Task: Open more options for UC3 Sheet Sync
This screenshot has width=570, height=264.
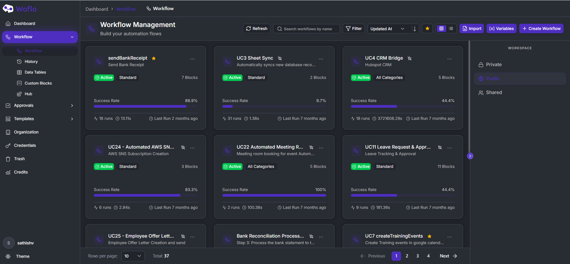Action: coord(321,59)
